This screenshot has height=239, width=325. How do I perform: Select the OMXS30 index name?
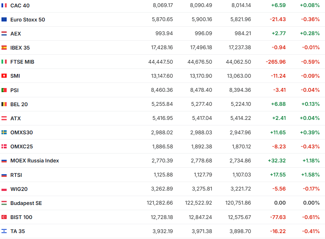pos(21,132)
